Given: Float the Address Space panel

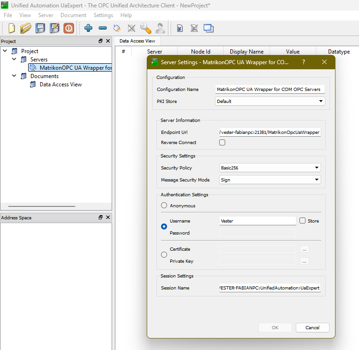Looking at the screenshot, I should (x=101, y=217).
